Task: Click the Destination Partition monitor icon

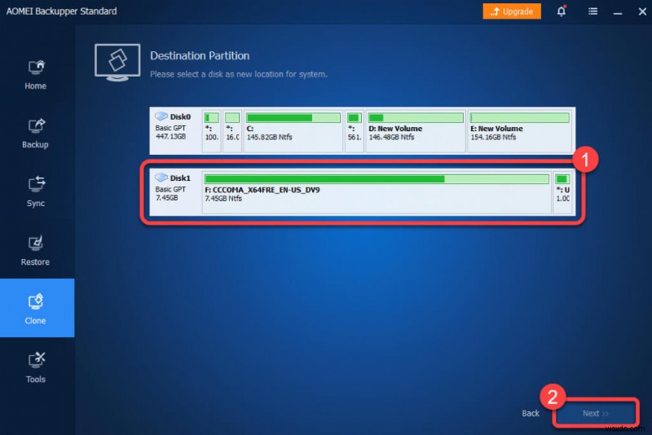Action: (117, 63)
